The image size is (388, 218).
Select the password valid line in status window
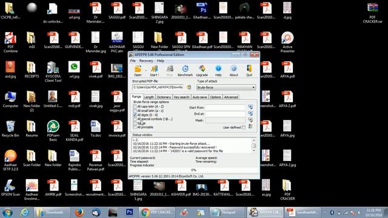click(x=178, y=151)
